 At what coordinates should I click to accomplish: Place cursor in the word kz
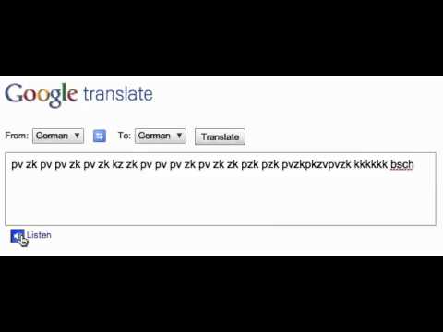[x=117, y=164]
